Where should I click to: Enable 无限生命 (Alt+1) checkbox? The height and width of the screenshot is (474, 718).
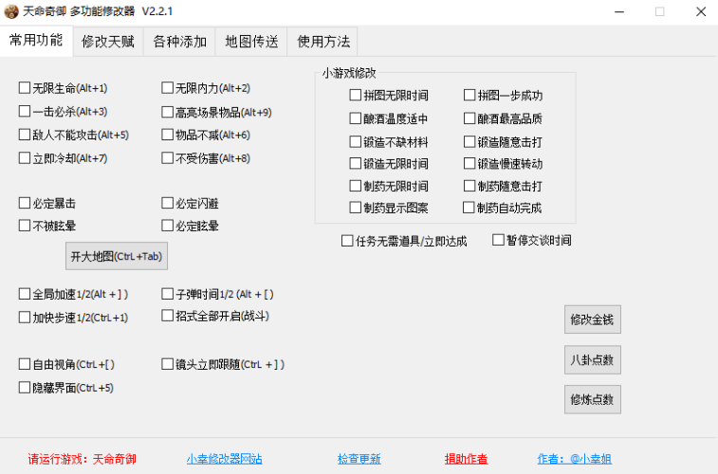(x=25, y=87)
